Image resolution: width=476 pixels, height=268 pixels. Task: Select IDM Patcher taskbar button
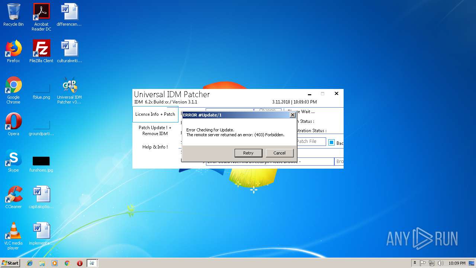(92, 263)
